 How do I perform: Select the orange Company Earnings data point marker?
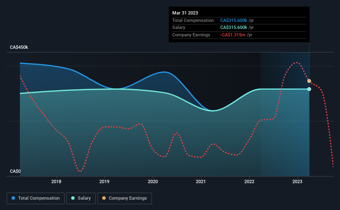pos(309,81)
